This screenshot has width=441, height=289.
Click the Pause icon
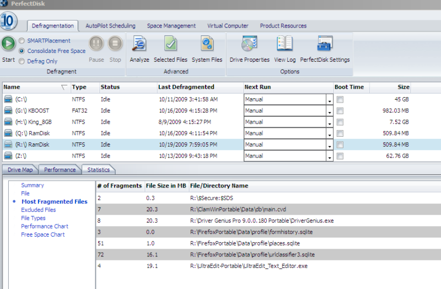(x=96, y=44)
